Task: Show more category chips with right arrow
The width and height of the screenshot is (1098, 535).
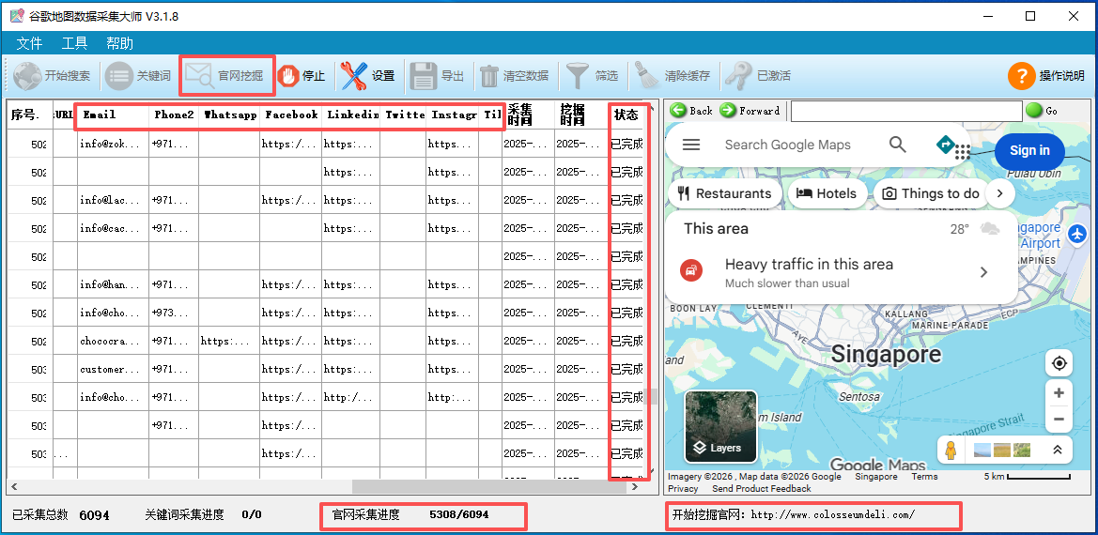Action: [1000, 193]
